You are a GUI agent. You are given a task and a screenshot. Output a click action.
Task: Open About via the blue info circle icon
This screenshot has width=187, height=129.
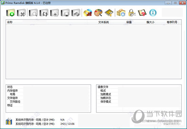[x=153, y=13]
